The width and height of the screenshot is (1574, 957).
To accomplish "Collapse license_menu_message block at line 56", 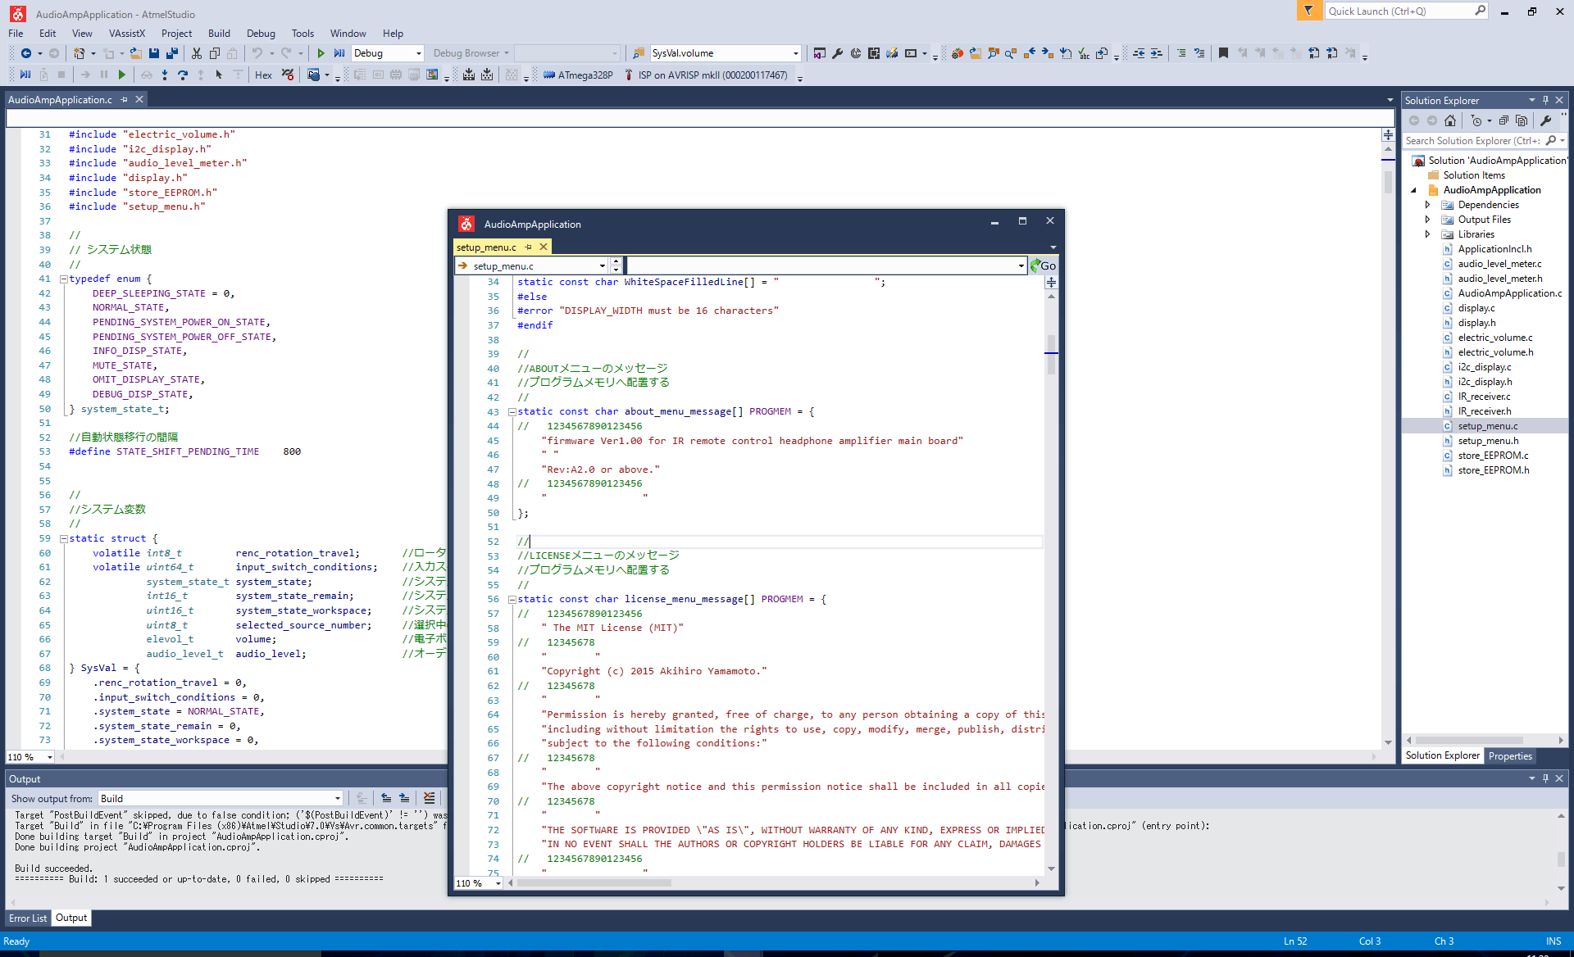I will click(x=512, y=600).
